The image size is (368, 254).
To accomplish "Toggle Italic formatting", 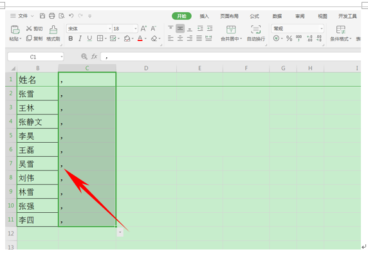I will tap(80, 39).
